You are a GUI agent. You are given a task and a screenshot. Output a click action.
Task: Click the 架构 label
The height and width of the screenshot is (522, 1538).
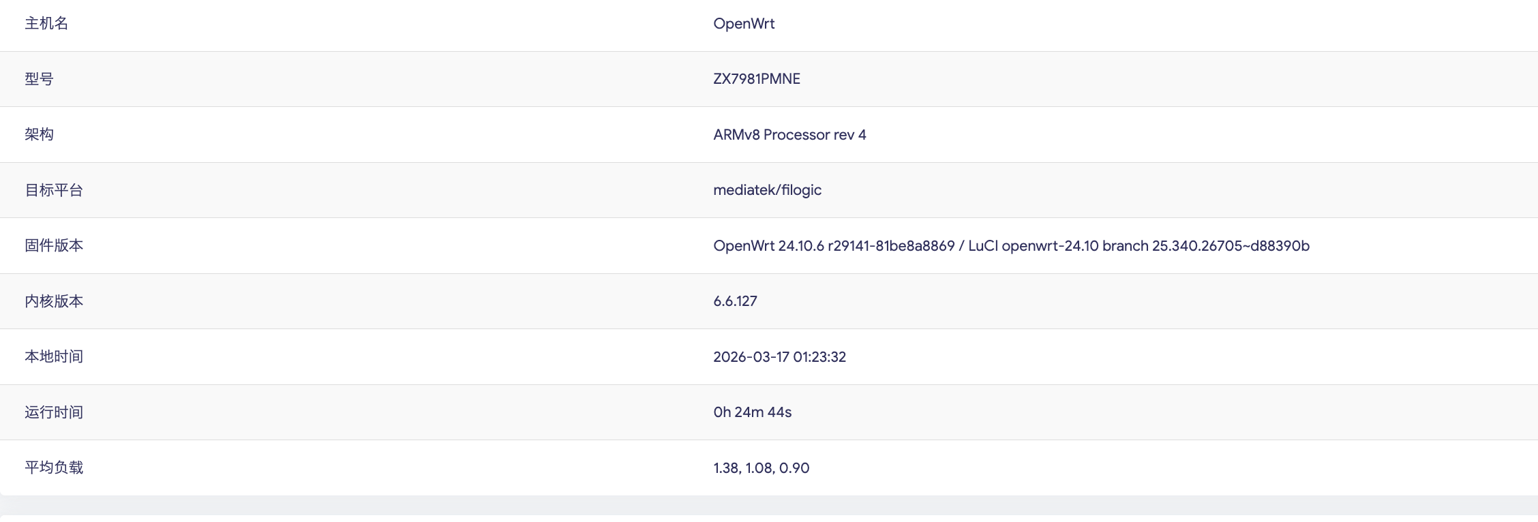[x=39, y=135]
